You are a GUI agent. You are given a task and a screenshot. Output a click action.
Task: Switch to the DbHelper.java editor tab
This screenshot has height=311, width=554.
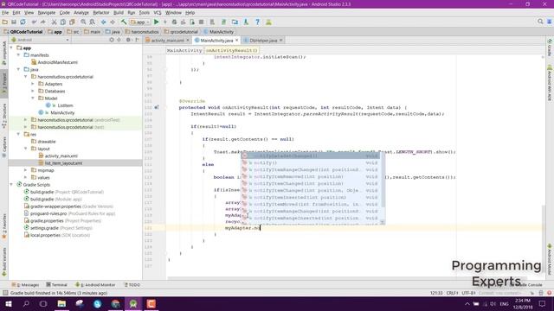tap(263, 41)
